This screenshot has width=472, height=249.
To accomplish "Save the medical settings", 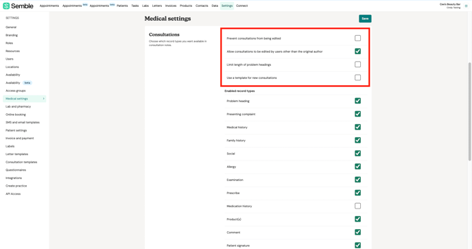I will point(365,19).
